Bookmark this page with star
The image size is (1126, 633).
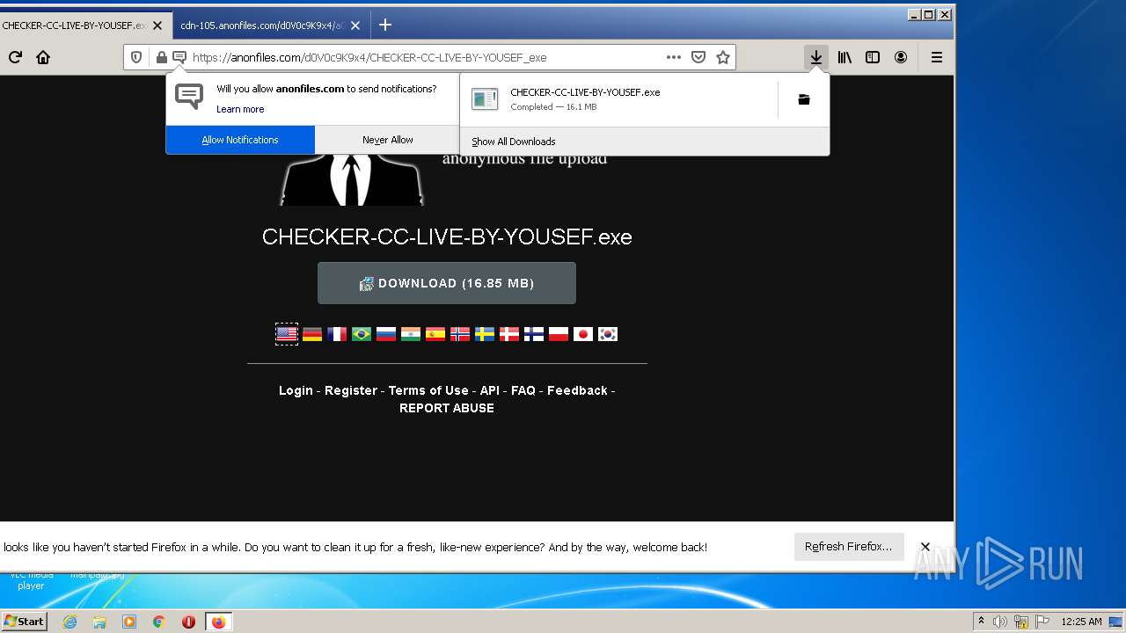[723, 57]
